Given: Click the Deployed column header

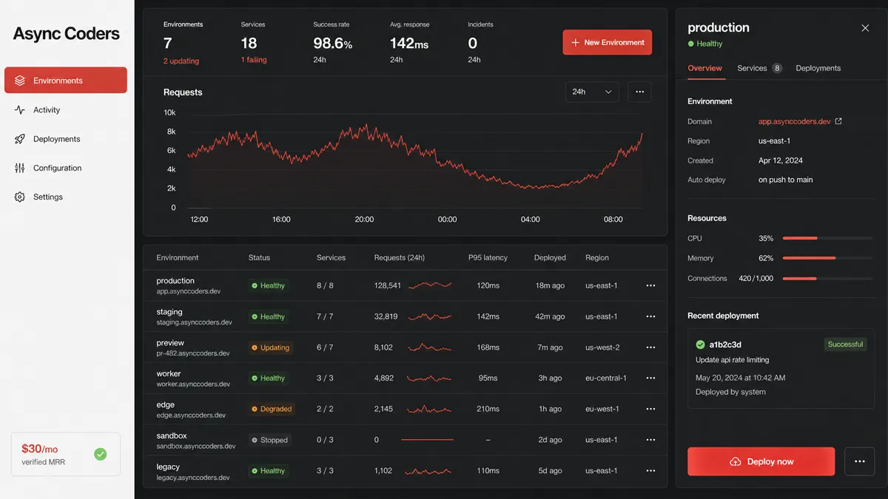Looking at the screenshot, I should point(550,258).
